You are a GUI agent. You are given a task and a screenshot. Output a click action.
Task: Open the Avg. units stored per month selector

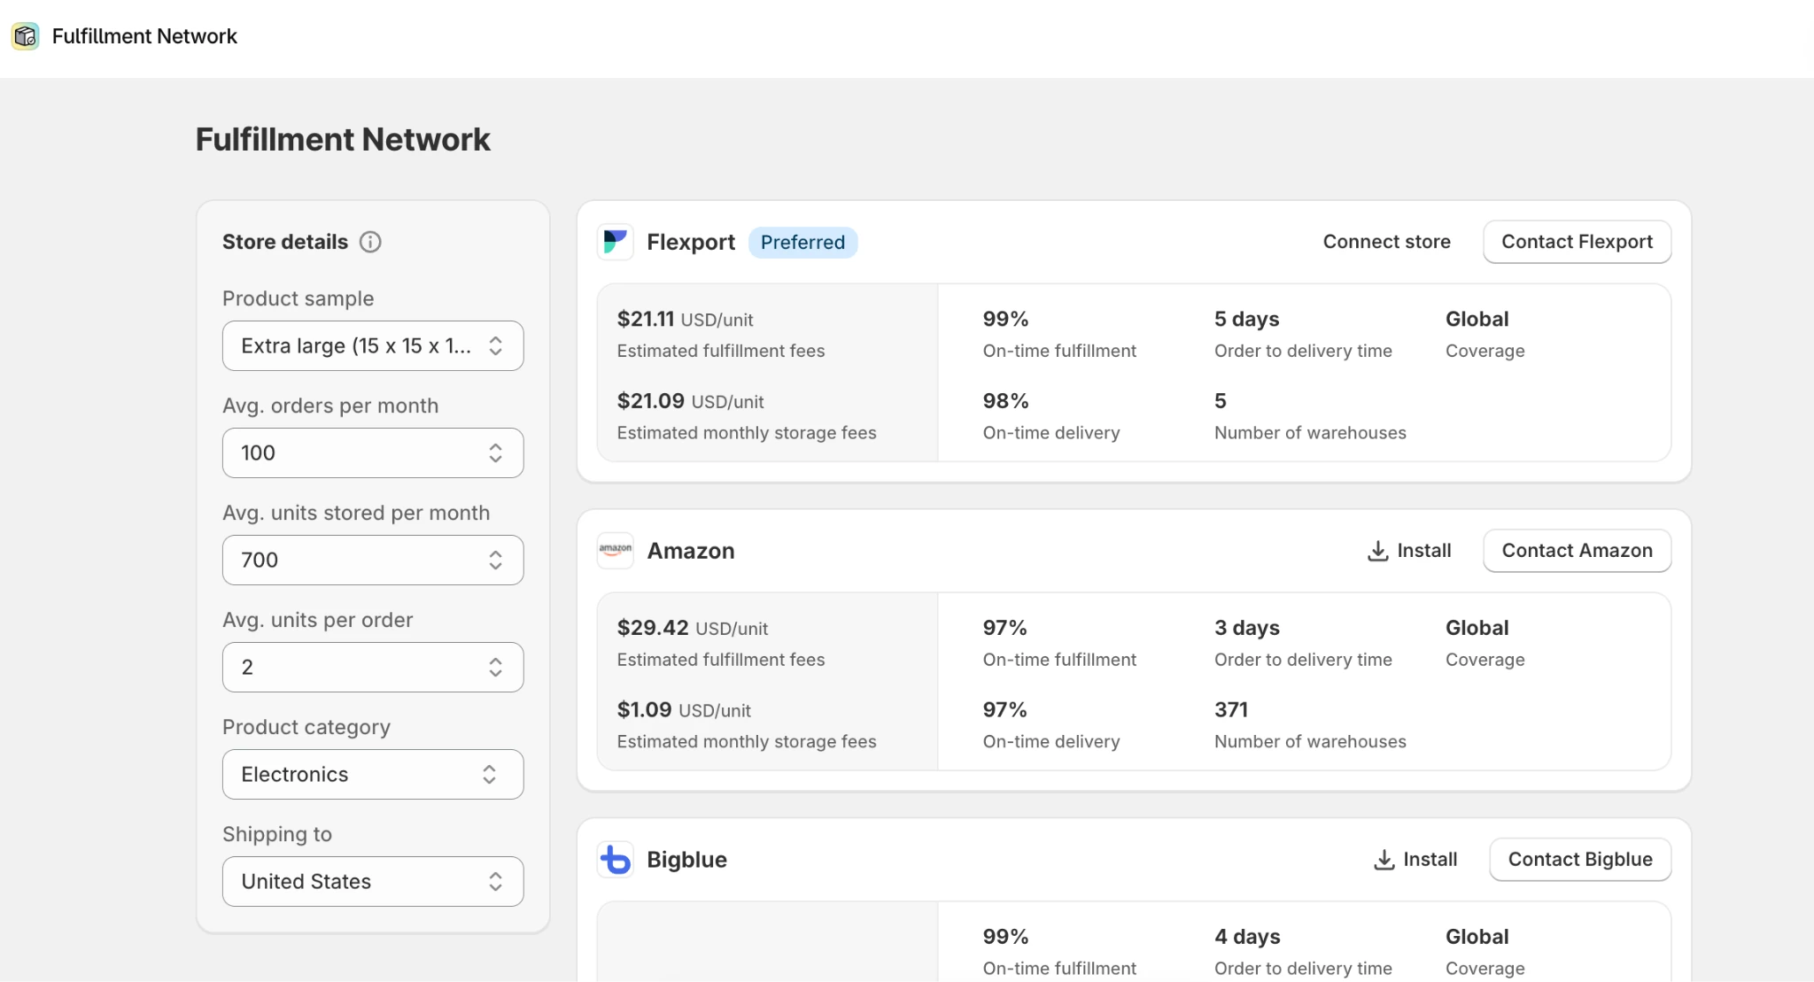(x=373, y=560)
